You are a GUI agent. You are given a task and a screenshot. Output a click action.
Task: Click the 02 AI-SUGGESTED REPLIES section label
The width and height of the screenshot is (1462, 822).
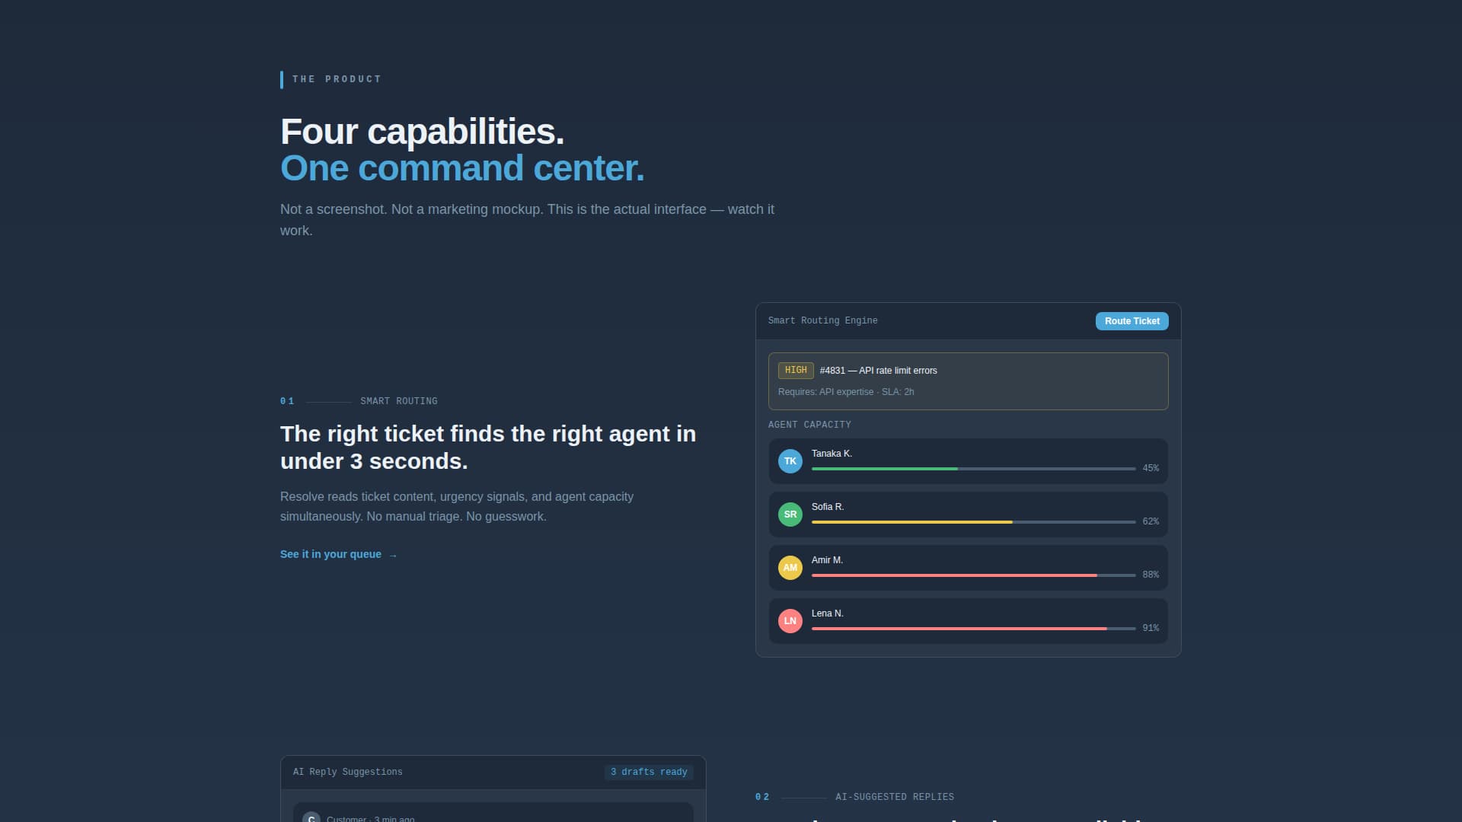(854, 797)
